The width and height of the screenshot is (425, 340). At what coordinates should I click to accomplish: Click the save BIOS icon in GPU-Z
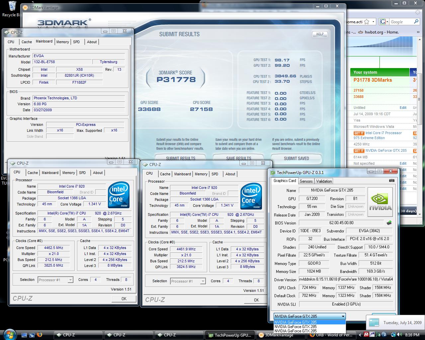(389, 223)
